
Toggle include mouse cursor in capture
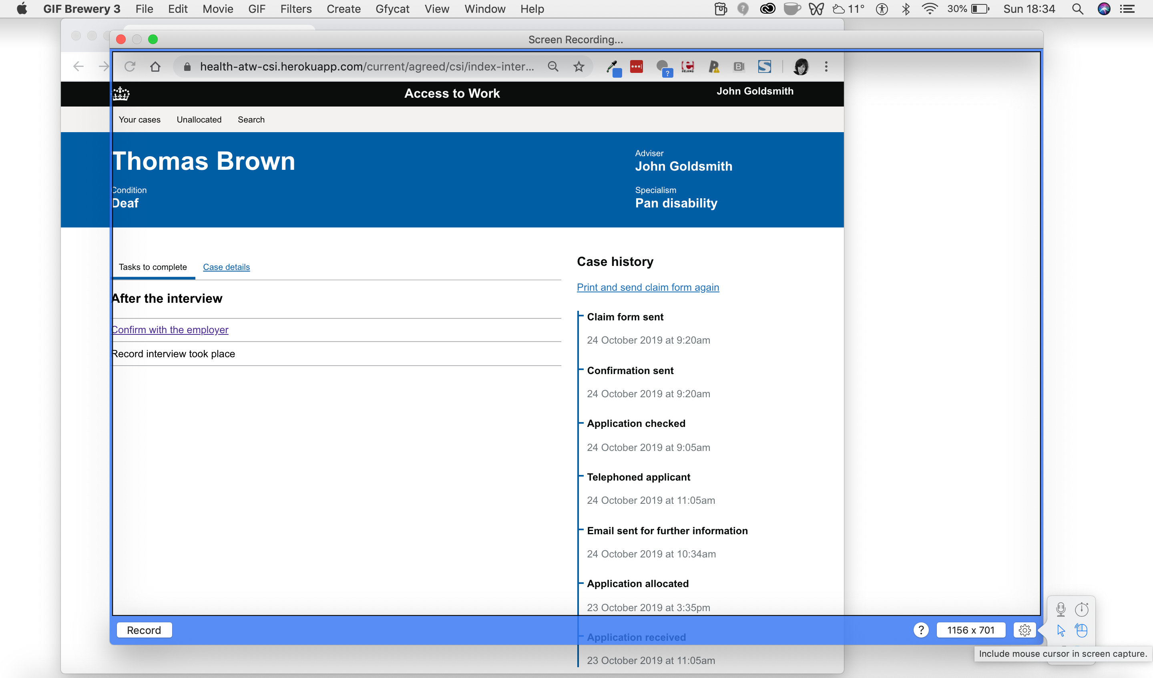1061,631
